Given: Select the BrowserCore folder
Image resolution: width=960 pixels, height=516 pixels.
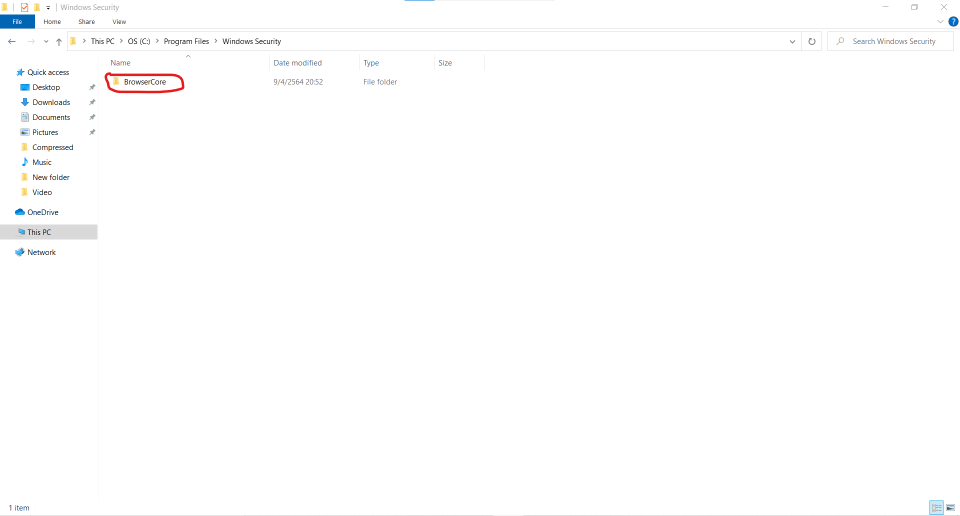Looking at the screenshot, I should pyautogui.click(x=144, y=82).
